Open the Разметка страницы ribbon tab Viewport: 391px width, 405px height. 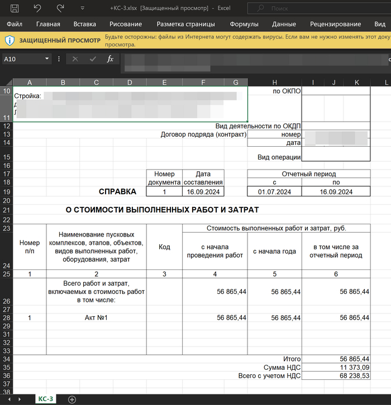(x=185, y=25)
